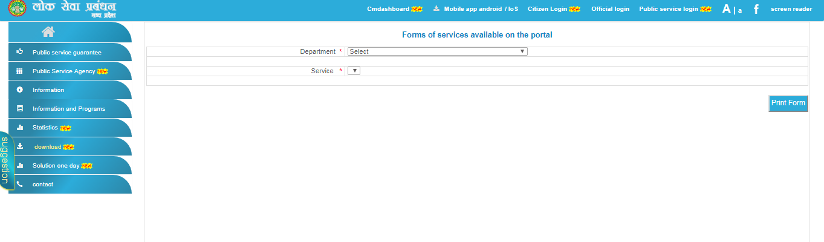Open the Official login link

click(610, 9)
